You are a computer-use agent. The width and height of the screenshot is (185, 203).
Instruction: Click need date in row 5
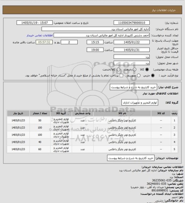click(18, 149)
